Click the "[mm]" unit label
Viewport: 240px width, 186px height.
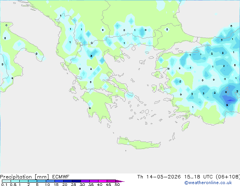pos(42,177)
